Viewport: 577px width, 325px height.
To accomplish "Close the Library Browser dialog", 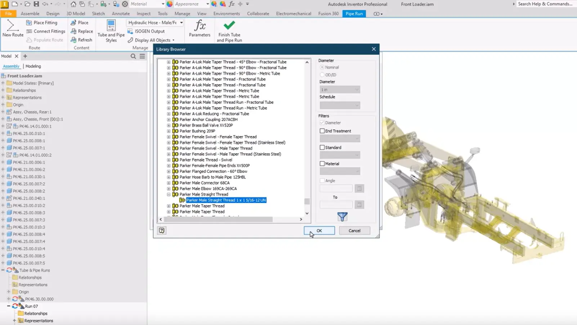I will [x=374, y=49].
